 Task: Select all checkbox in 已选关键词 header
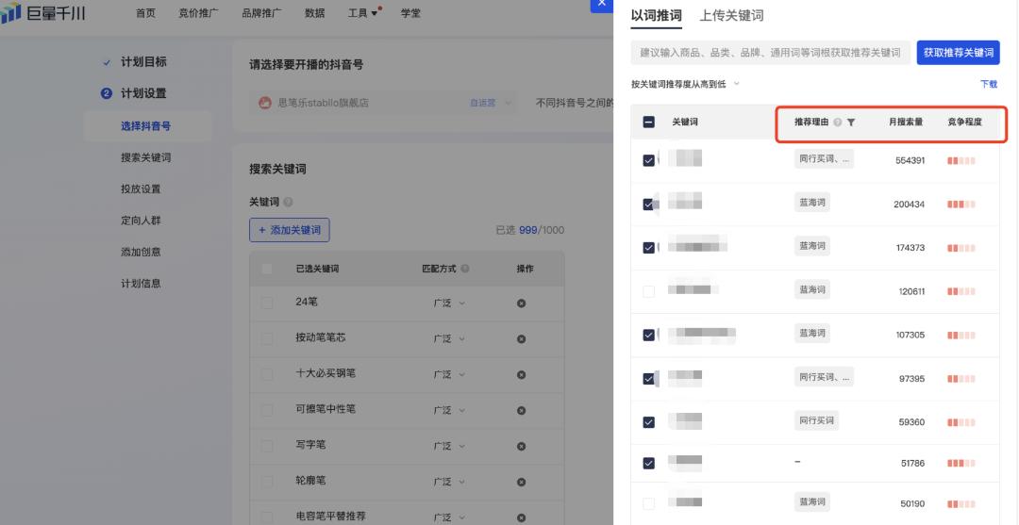pos(267,269)
